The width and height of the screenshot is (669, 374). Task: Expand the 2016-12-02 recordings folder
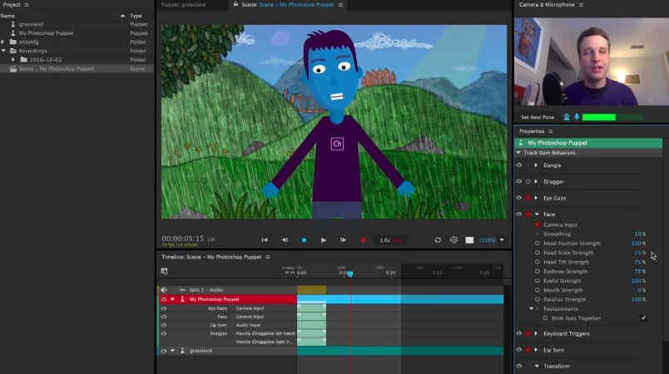click(13, 60)
